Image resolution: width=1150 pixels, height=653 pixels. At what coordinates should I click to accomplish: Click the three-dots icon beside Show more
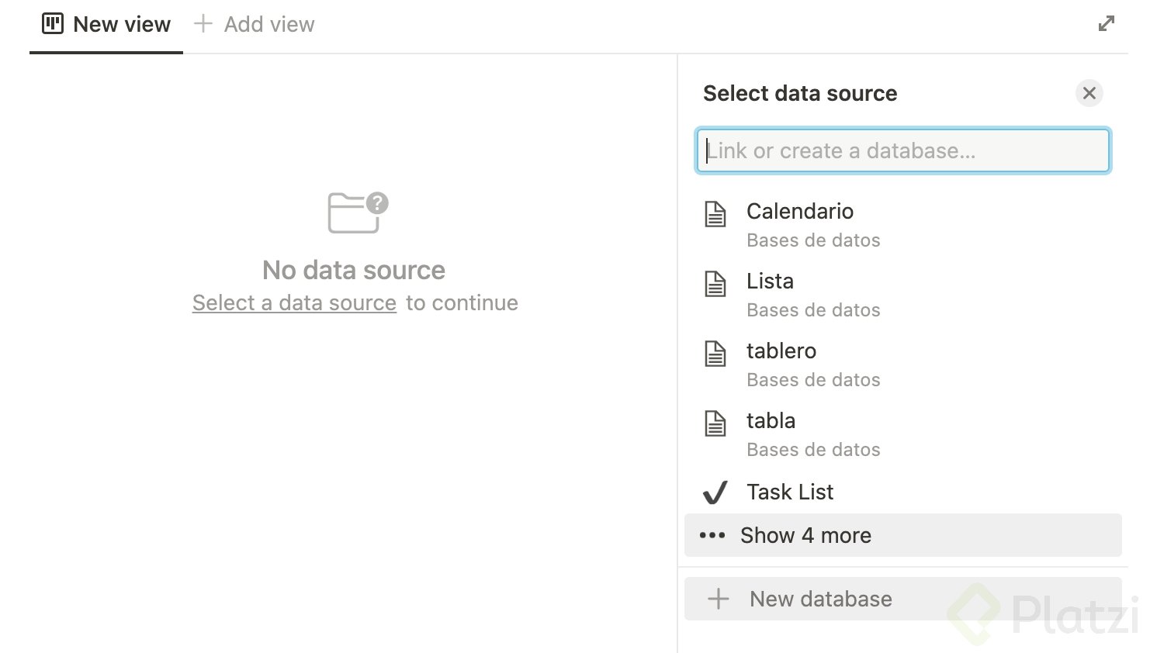pyautogui.click(x=712, y=535)
